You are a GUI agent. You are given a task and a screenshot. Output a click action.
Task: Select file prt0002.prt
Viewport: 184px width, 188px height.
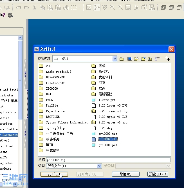(x=108, y=134)
